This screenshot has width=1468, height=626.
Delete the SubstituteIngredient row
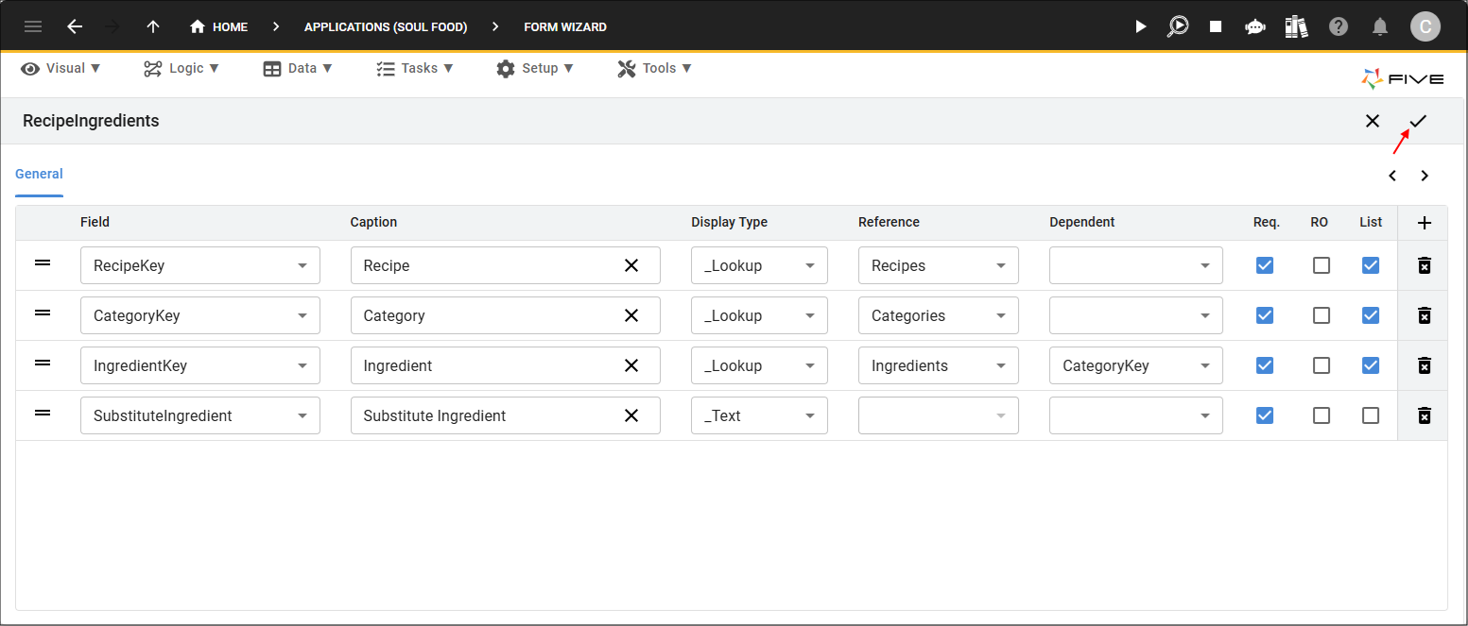(x=1425, y=415)
